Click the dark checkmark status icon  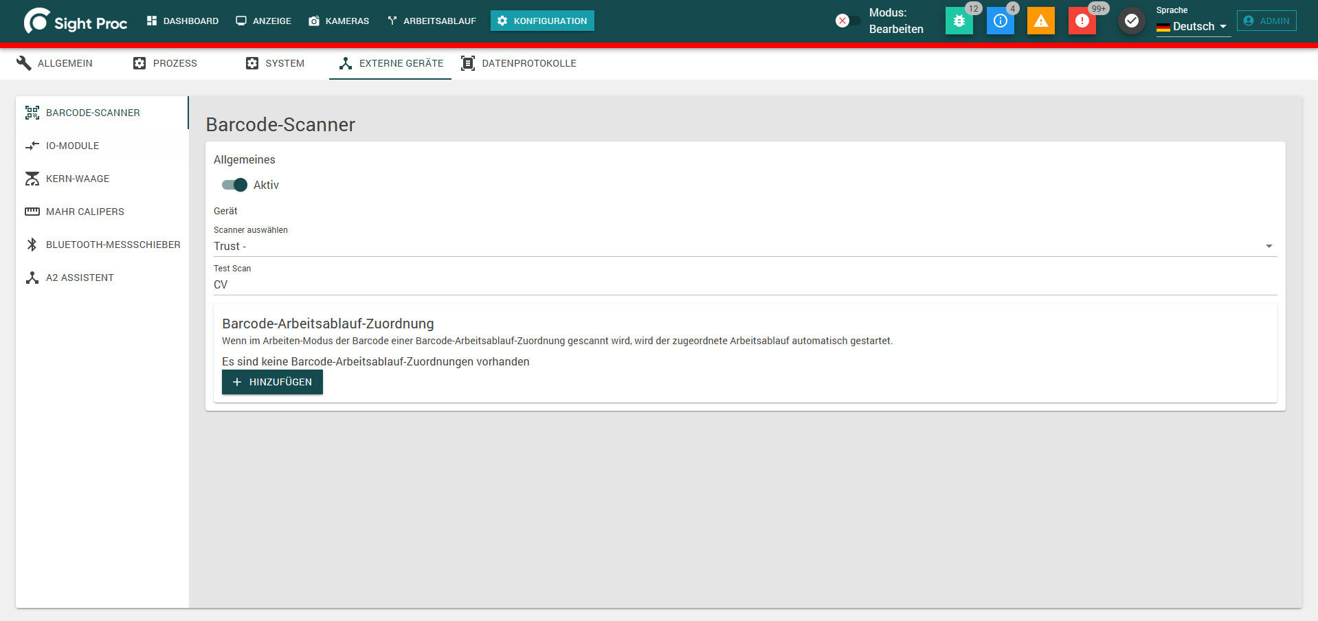(x=1131, y=21)
